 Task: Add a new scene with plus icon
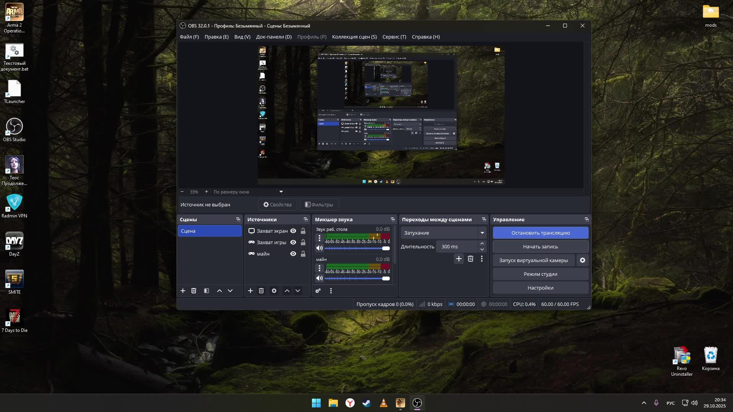[183, 291]
